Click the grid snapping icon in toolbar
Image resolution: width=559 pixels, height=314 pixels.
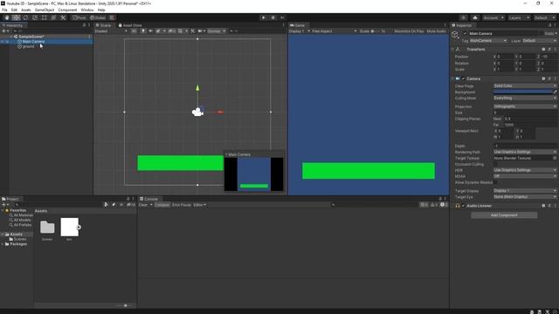(112, 17)
